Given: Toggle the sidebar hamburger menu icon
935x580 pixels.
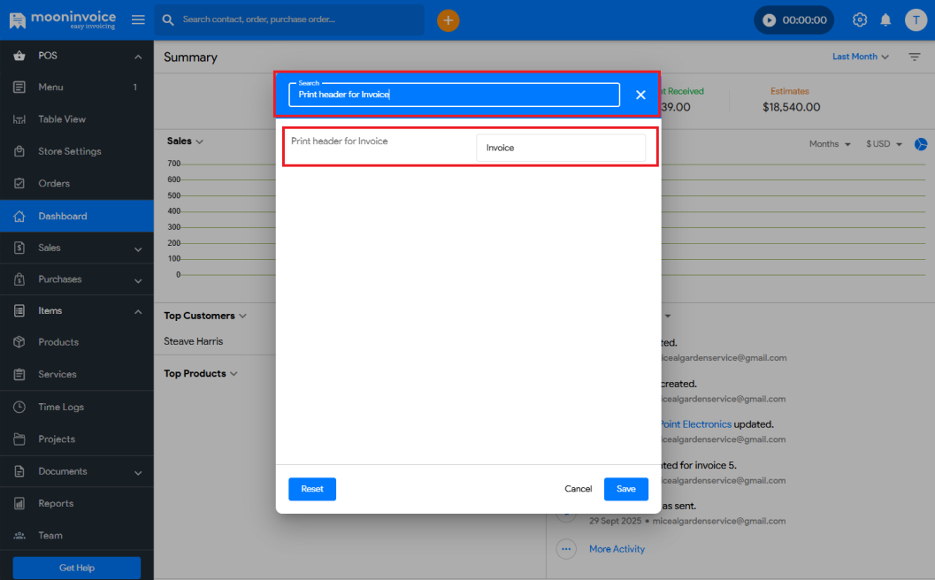Looking at the screenshot, I should pyautogui.click(x=137, y=19).
